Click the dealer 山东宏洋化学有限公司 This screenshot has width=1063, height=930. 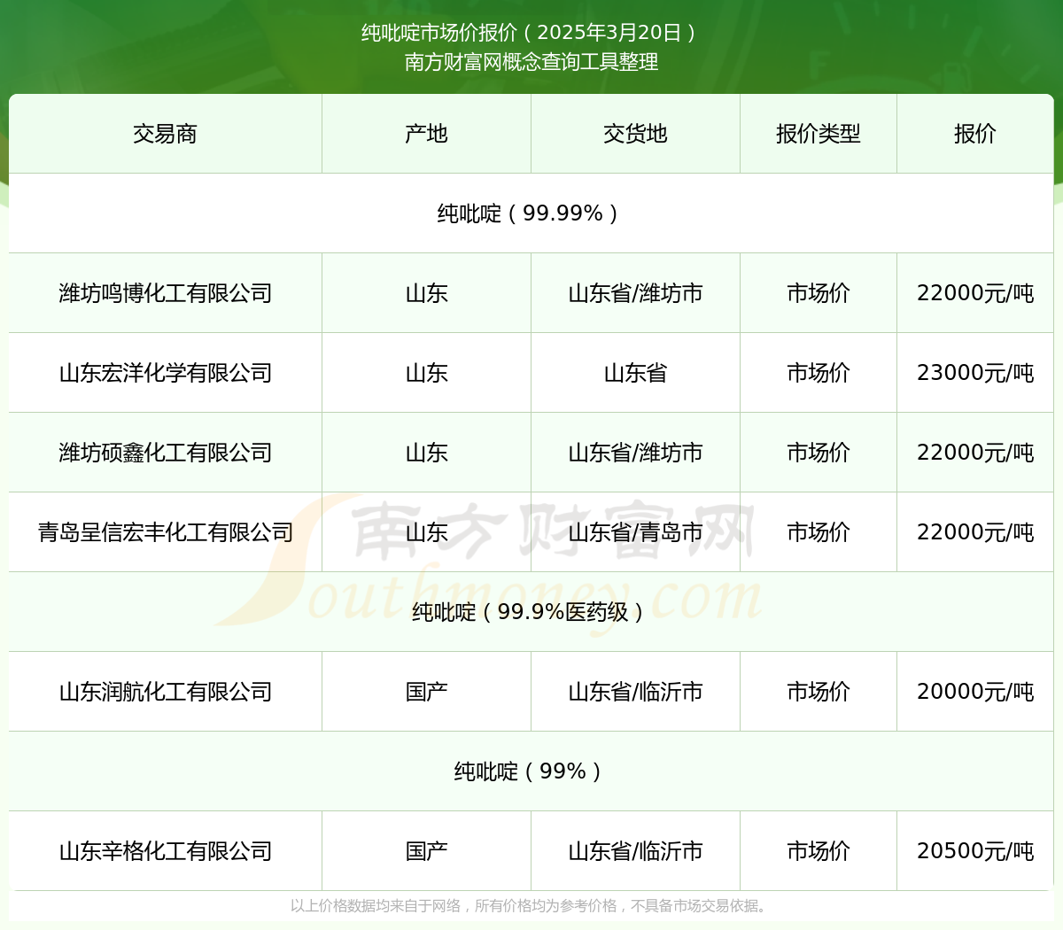pyautogui.click(x=166, y=373)
